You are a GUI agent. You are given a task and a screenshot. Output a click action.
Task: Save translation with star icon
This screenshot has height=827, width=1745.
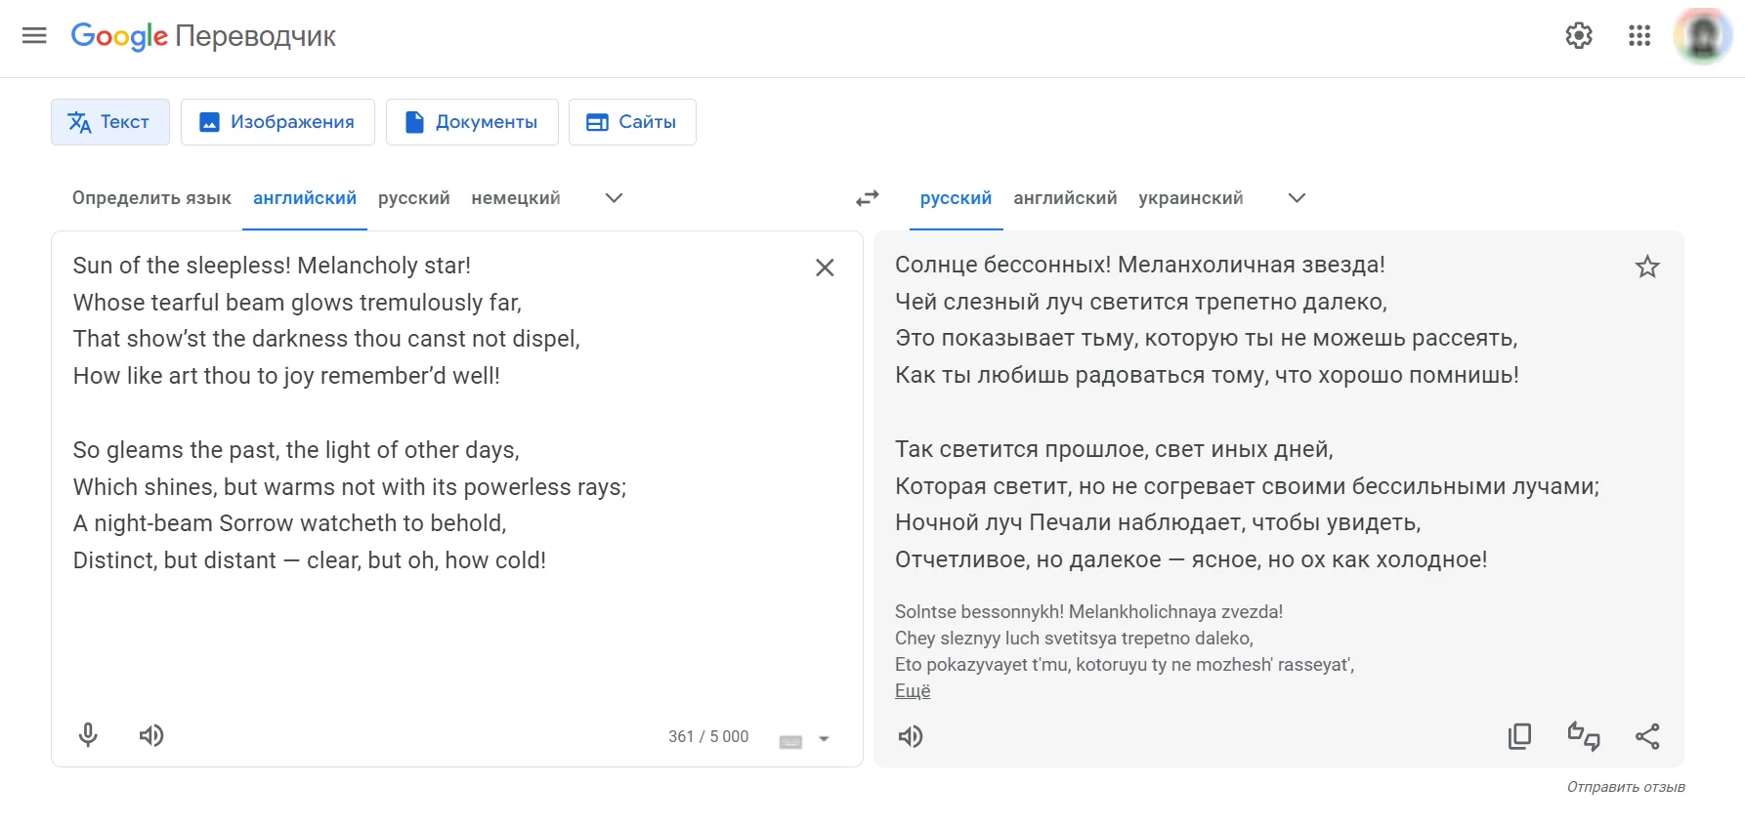point(1647,267)
